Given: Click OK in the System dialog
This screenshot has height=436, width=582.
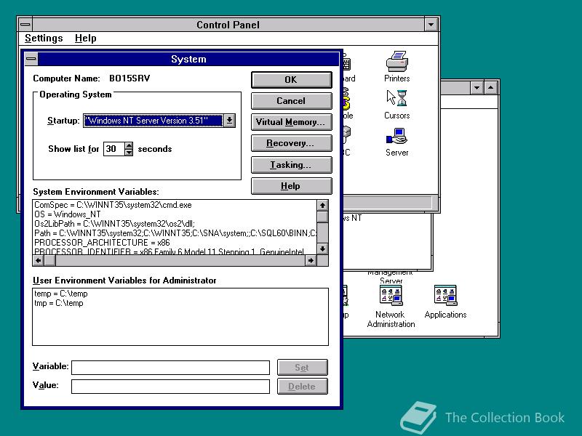Looking at the screenshot, I should [292, 80].
